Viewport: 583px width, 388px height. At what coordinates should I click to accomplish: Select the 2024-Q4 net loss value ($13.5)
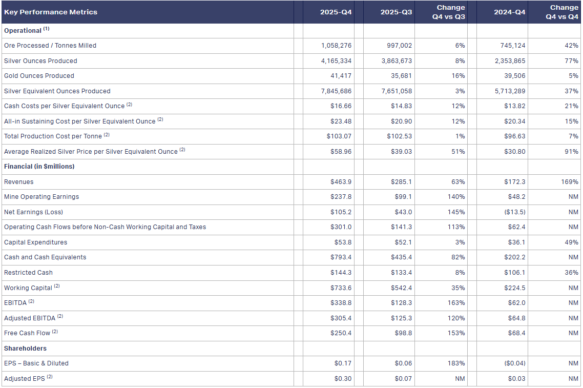point(515,212)
